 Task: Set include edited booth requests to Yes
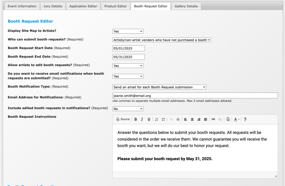tap(128, 109)
